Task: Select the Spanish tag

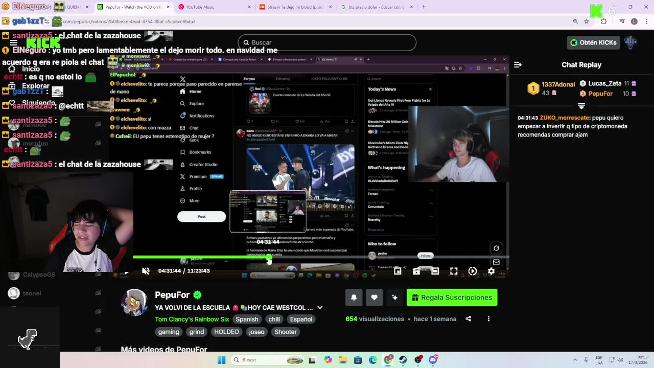Action: click(247, 319)
